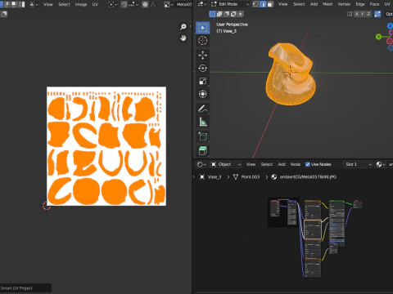393x294 pixels.
Task: Click the green Y axis on navigation gizmo
Action: point(378,37)
